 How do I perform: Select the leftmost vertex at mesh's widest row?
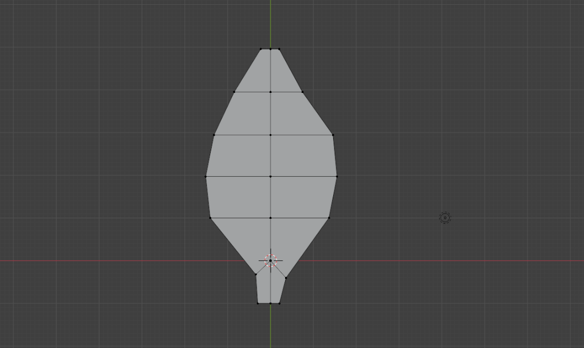206,177
